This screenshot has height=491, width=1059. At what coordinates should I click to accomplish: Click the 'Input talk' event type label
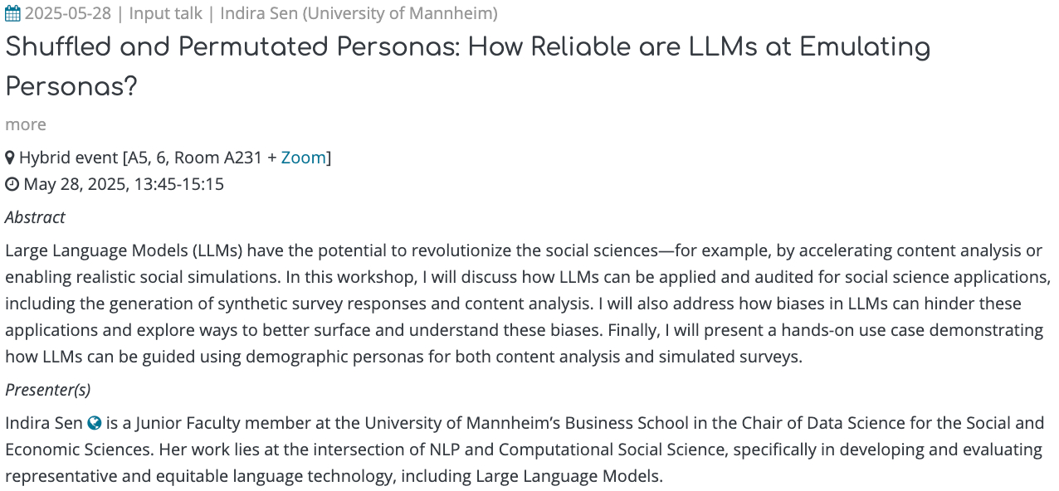(x=169, y=14)
